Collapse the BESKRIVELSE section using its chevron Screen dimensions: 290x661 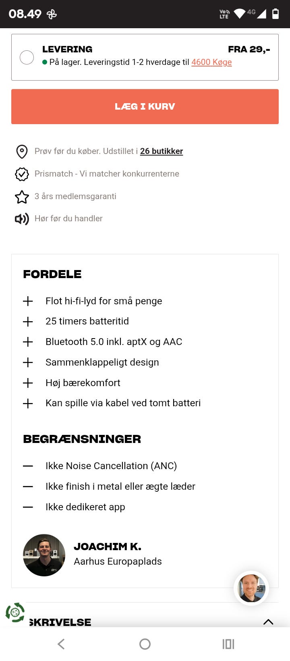[x=268, y=622]
